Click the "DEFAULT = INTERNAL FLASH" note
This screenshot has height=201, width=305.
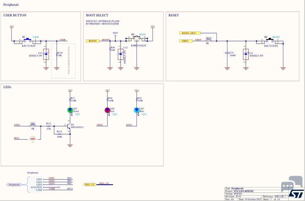tap(103, 21)
